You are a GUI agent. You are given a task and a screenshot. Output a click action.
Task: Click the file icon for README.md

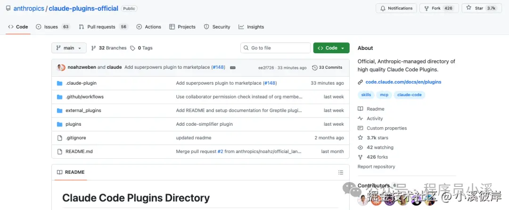59,151
